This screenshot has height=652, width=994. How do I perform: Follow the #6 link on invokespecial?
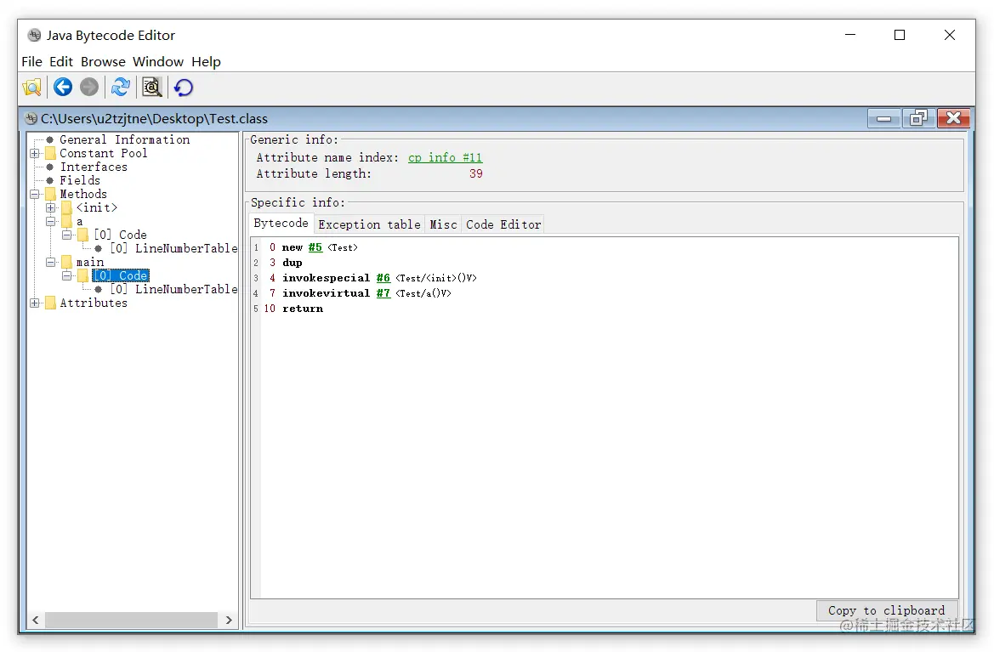tap(383, 277)
